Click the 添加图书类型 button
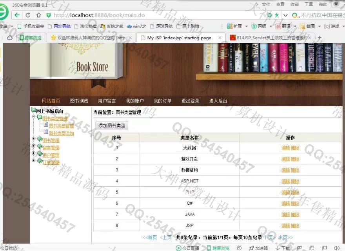Viewport: 345px width, 251px height. click(x=112, y=125)
